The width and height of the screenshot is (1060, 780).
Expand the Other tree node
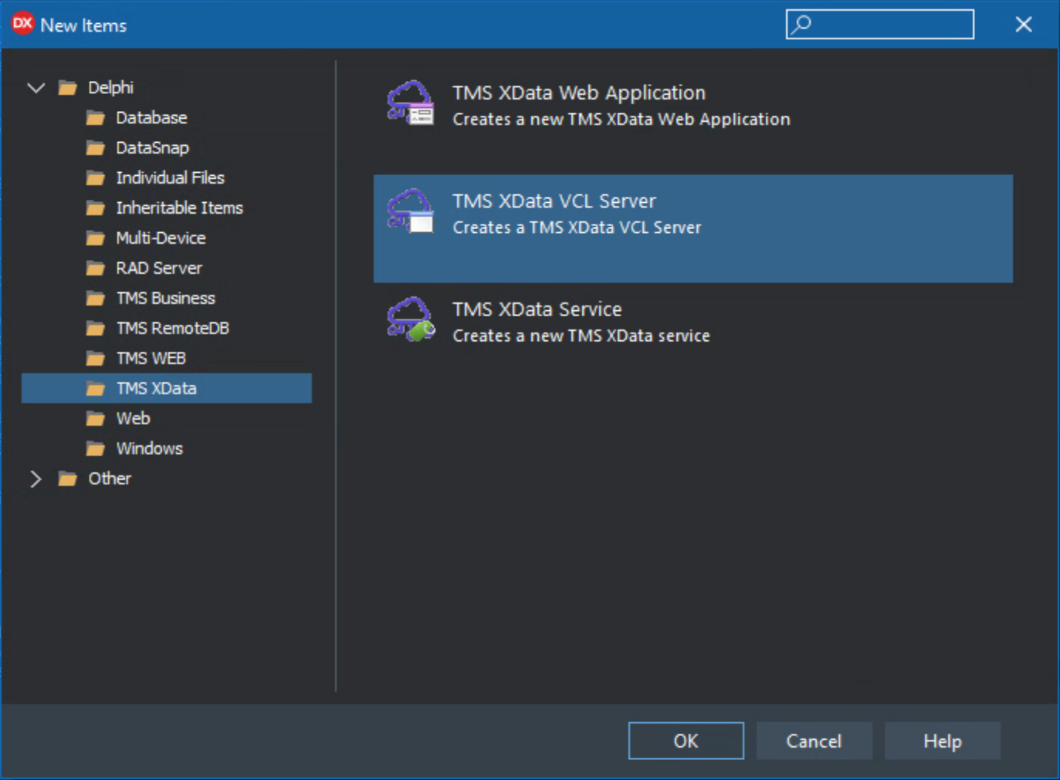(x=36, y=479)
